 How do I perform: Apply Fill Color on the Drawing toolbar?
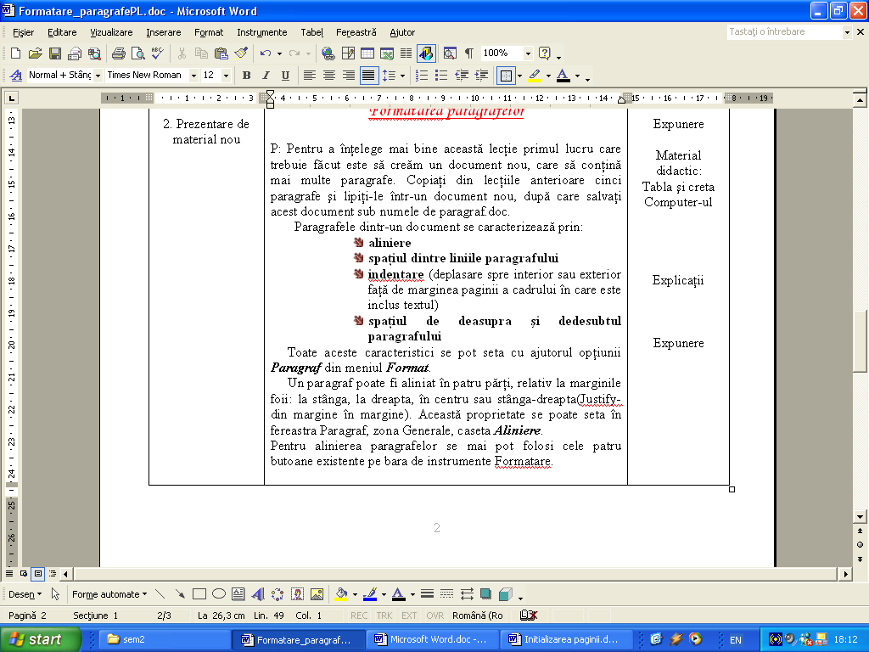[341, 594]
